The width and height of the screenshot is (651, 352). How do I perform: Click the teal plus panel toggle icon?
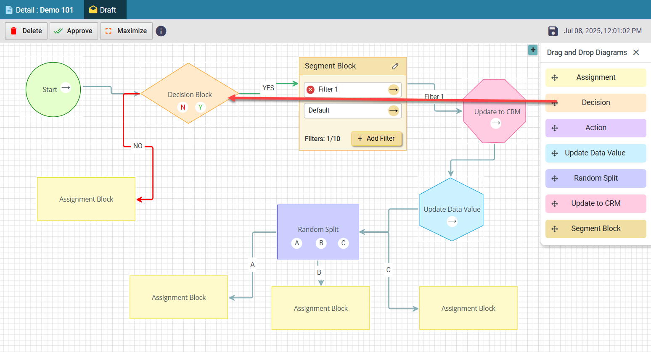533,50
